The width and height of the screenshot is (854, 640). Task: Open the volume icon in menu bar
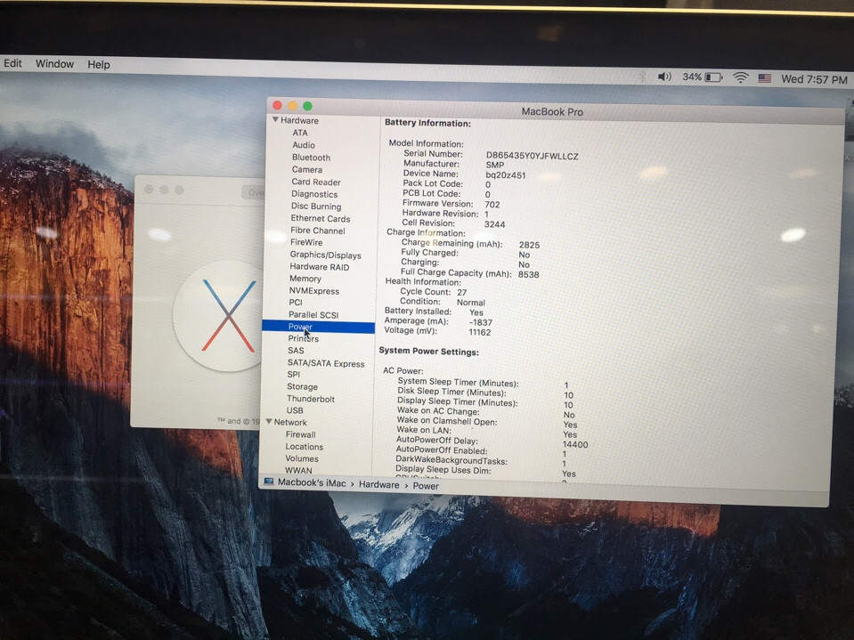click(664, 77)
